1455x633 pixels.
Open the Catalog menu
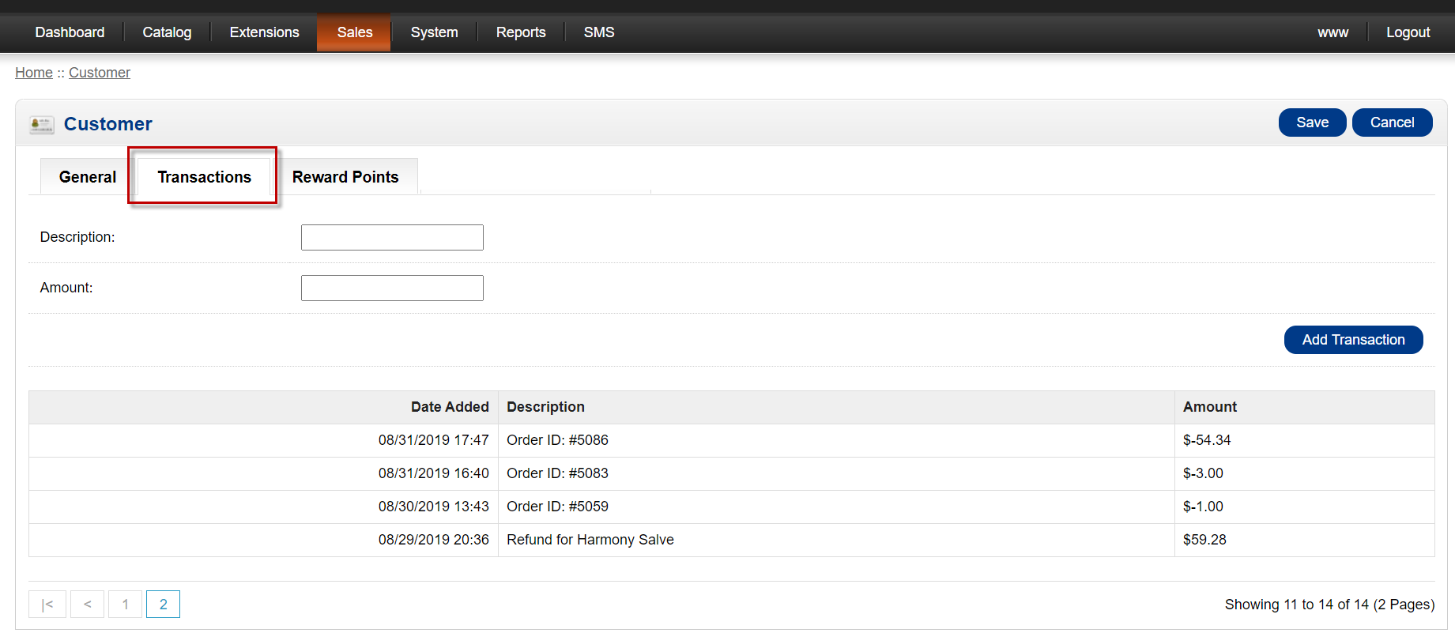167,32
